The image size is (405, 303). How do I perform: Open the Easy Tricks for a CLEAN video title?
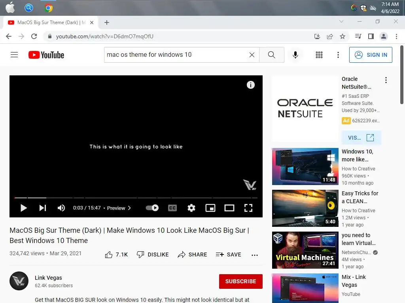360,197
